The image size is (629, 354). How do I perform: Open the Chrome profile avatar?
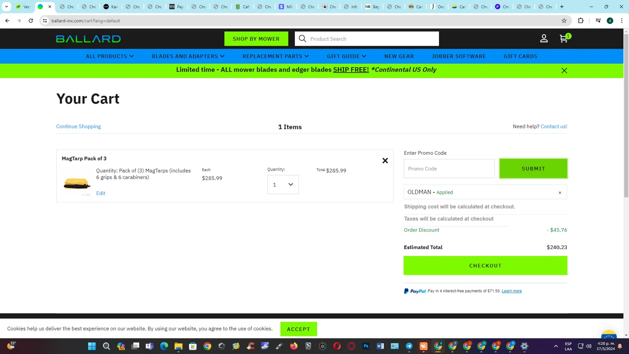(610, 21)
